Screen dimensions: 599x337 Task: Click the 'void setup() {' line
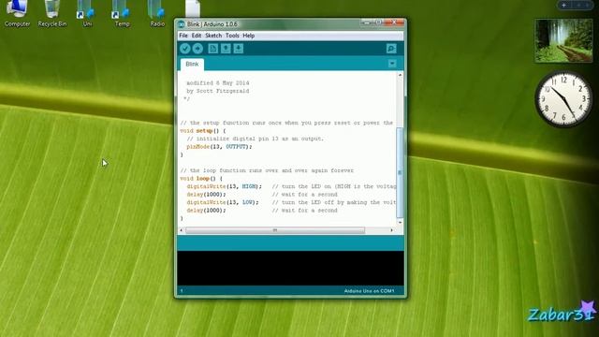click(203, 131)
